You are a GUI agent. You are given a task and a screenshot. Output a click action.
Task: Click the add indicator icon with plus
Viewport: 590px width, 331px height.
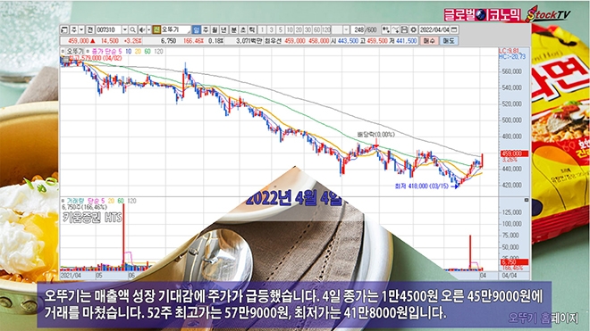(386, 29)
